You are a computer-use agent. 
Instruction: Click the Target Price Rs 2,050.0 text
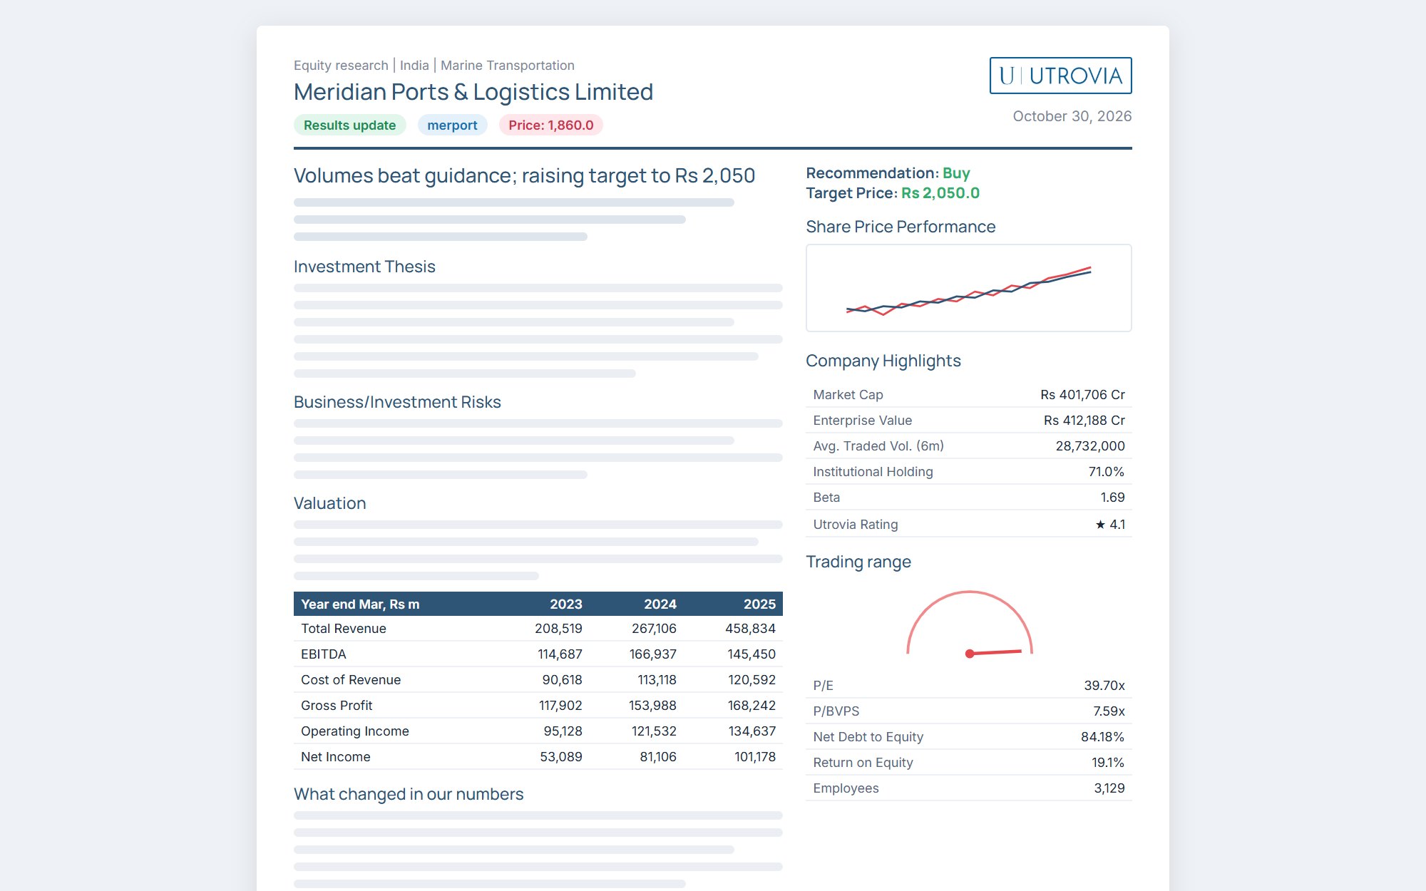(893, 193)
